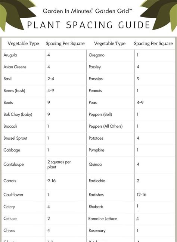Select the second Spacing Per Square header
The image size is (177, 242).
point(153,44)
